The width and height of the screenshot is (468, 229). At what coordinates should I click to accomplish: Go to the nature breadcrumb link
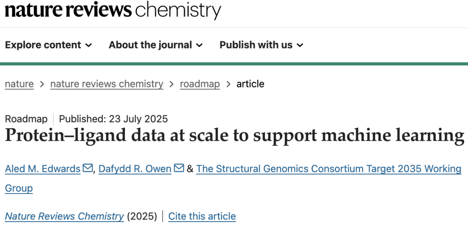(x=19, y=84)
